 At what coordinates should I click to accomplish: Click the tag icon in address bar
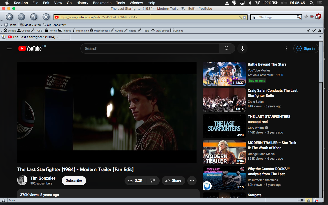241,17
